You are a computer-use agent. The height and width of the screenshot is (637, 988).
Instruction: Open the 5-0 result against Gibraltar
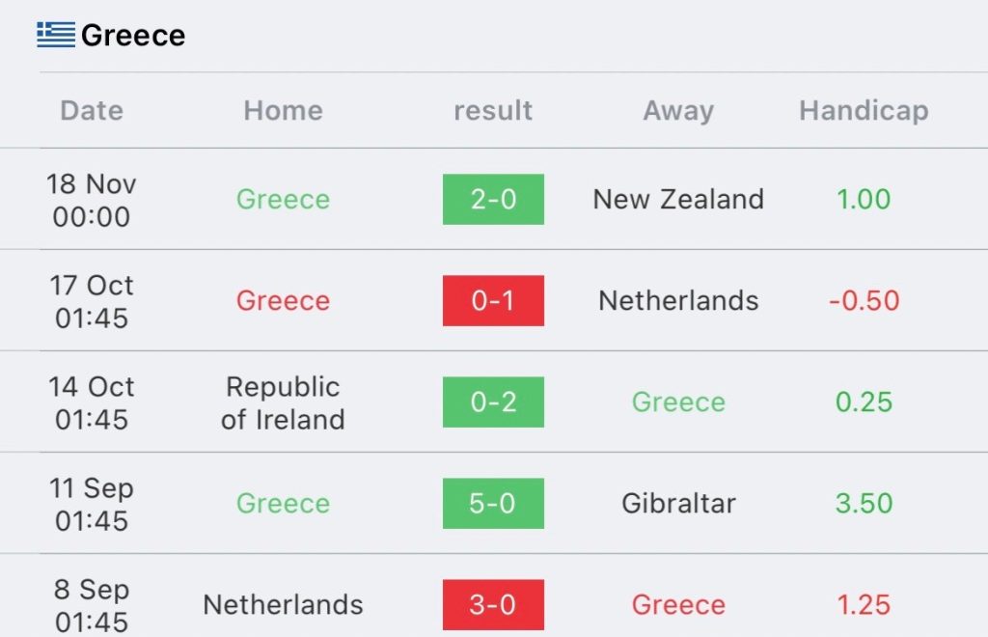tap(493, 504)
